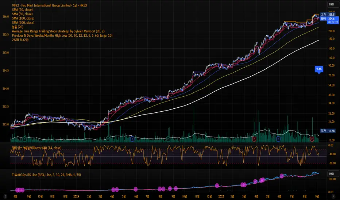Click the rightmost red E earnings marker

[312, 139]
